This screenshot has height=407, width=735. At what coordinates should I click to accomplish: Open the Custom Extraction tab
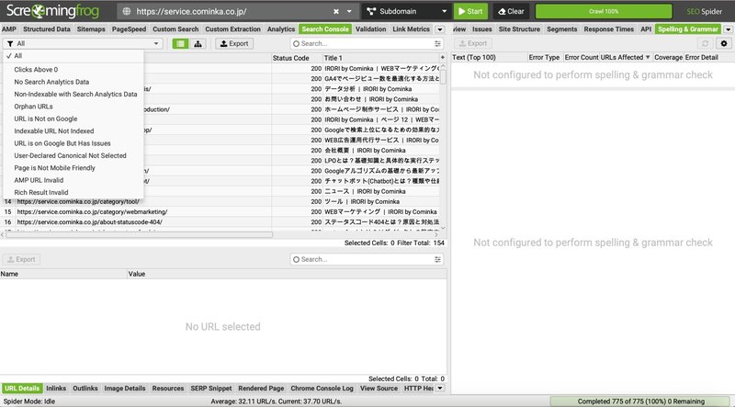tap(232, 29)
